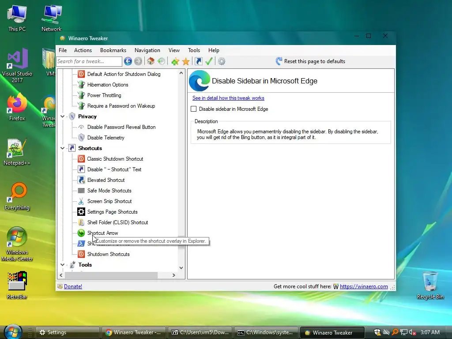Enable Disable sidebar in Microsoft Edge checkbox
The width and height of the screenshot is (452, 339).
point(194,109)
